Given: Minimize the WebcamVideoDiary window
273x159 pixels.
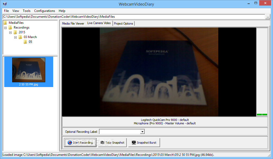Looking at the screenshot, I should 249,3.
